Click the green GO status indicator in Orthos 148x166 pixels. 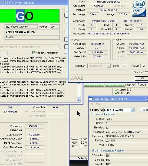(x=29, y=16)
